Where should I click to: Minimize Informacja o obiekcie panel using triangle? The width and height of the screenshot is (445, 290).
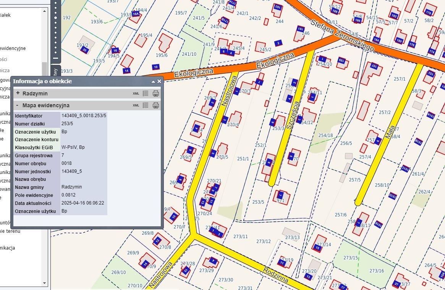(x=153, y=81)
